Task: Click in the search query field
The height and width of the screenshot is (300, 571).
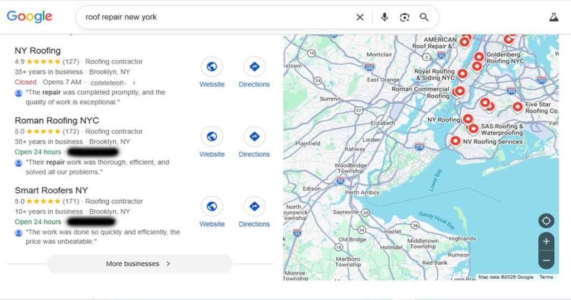Action: pos(217,17)
